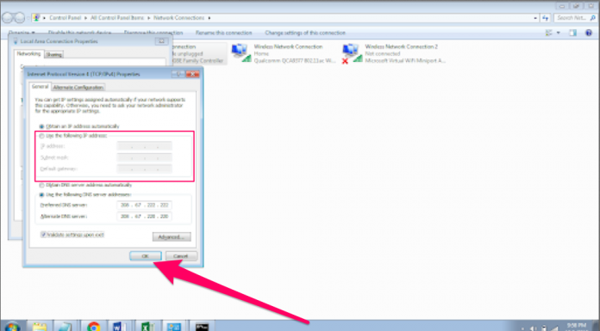This screenshot has width=600, height=331.
Task: Expand the change view dropdown arrow
Action: tap(559, 33)
